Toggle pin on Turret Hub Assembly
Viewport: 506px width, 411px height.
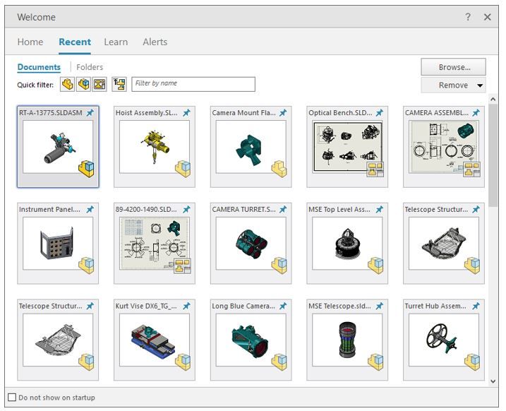[476, 306]
